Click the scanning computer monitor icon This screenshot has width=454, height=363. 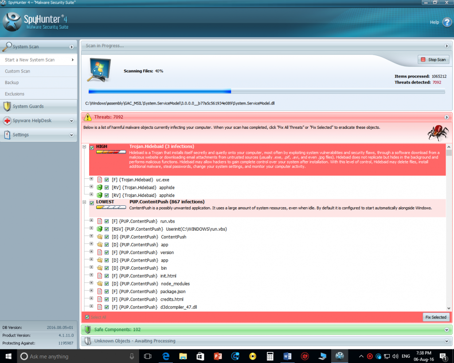[99, 70]
